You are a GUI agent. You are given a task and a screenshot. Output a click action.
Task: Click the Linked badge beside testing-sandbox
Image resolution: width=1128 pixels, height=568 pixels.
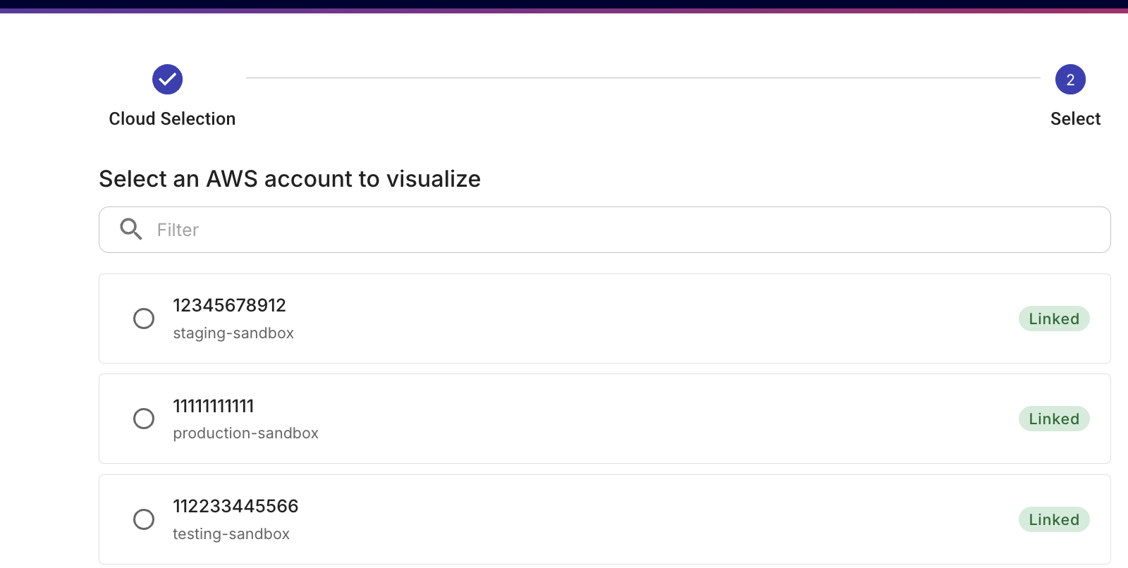point(1054,519)
